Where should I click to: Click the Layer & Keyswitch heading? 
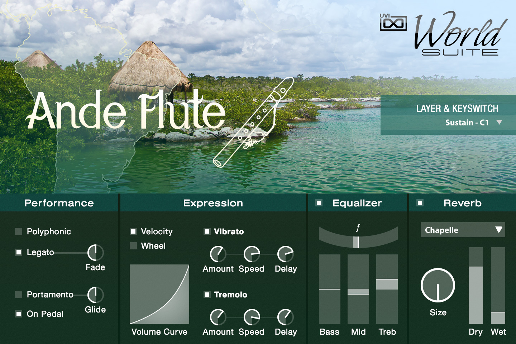pos(457,109)
